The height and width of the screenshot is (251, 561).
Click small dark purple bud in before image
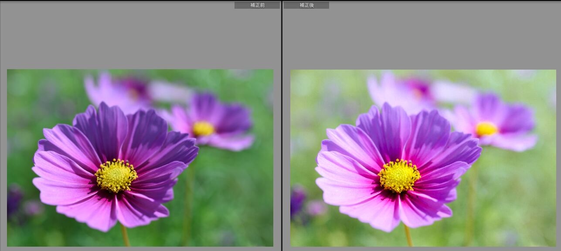pyautogui.click(x=14, y=201)
